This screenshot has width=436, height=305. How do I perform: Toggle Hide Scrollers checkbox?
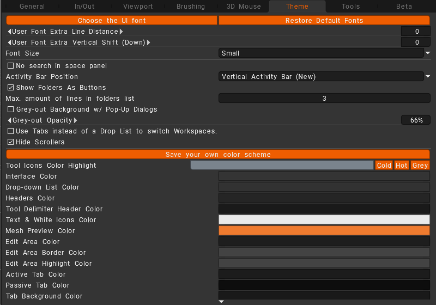[10, 142]
